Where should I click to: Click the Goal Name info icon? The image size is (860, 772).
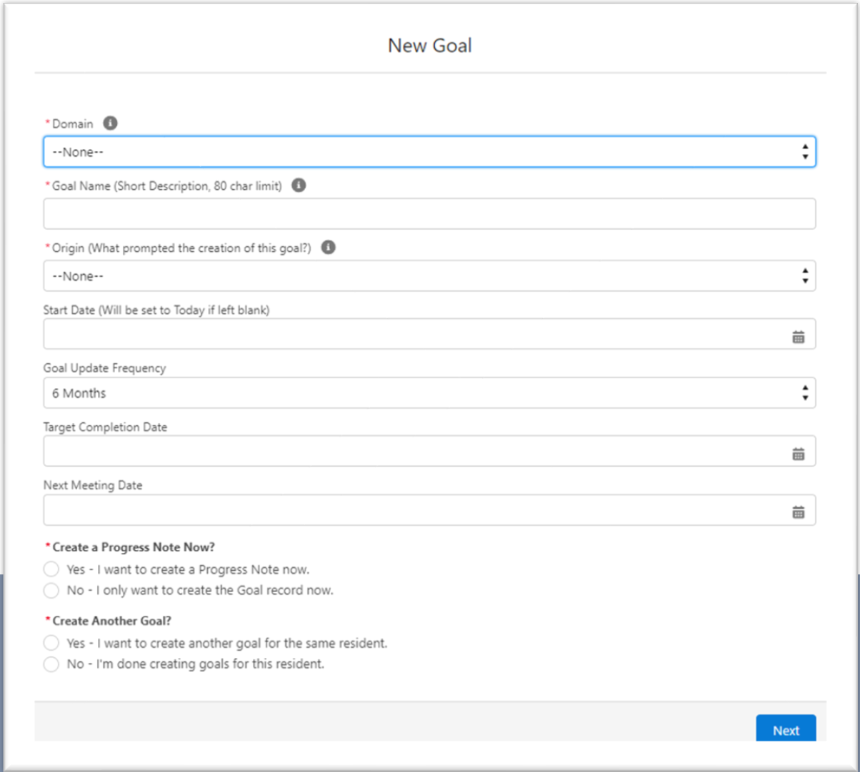tap(299, 186)
